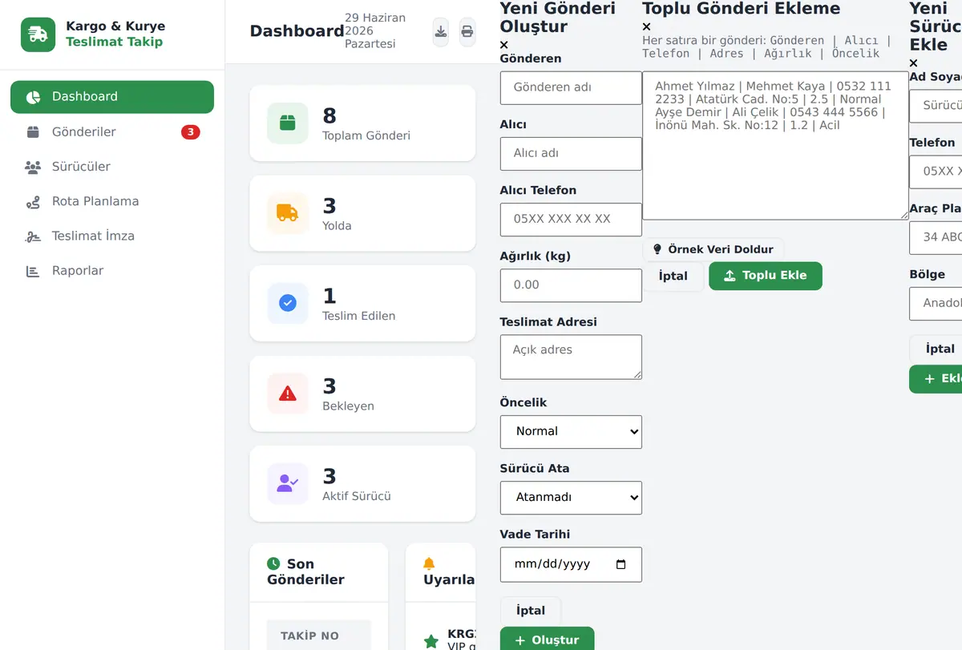Click the Teslimat Adresi text area
The height and width of the screenshot is (650, 962).
[x=571, y=357]
